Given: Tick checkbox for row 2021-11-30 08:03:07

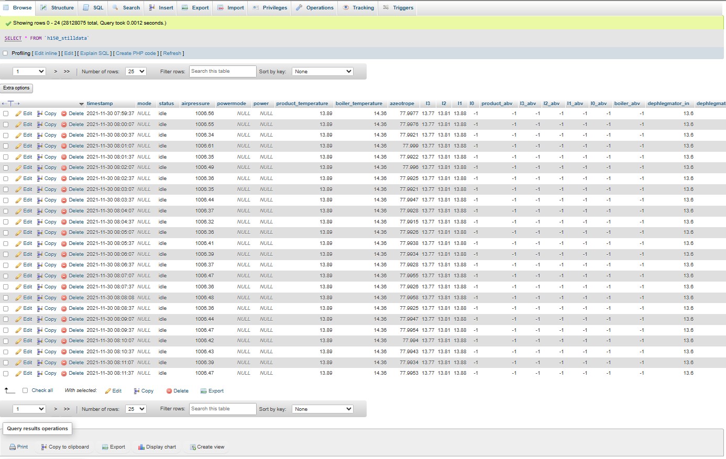Looking at the screenshot, I should pos(6,189).
